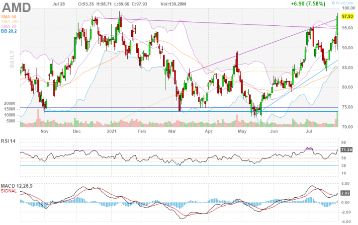Click the Apr label on time axis
The height and width of the screenshot is (225, 358).
209,131
